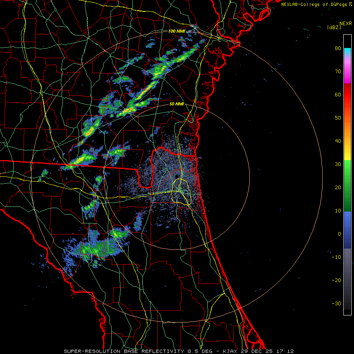The width and height of the screenshot is (354, 354).
Task: Click the 50 value on the dBZ scale
Action: click(338, 118)
